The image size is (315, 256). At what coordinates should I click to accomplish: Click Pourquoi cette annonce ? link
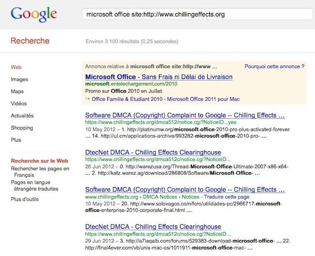click(x=274, y=66)
